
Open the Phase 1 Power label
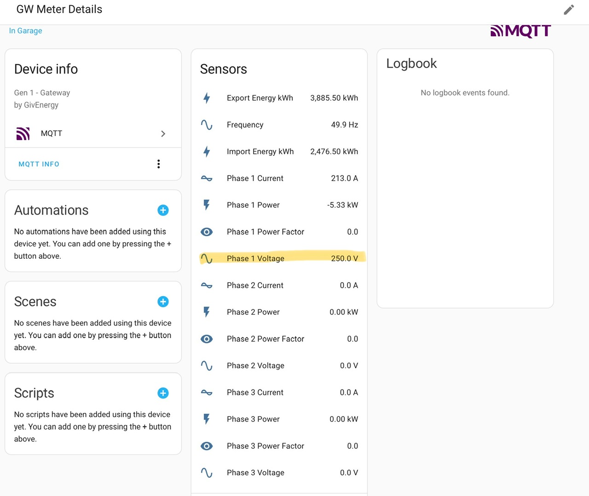click(253, 205)
